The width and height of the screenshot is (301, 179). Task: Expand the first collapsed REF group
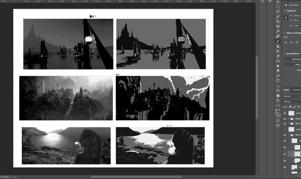[289, 119]
